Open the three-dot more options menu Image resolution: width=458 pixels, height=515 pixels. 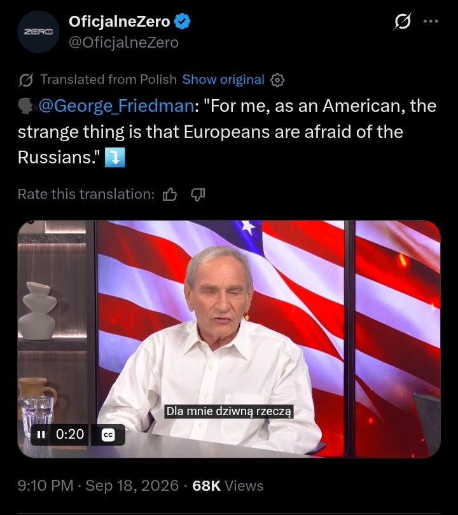pos(431,22)
